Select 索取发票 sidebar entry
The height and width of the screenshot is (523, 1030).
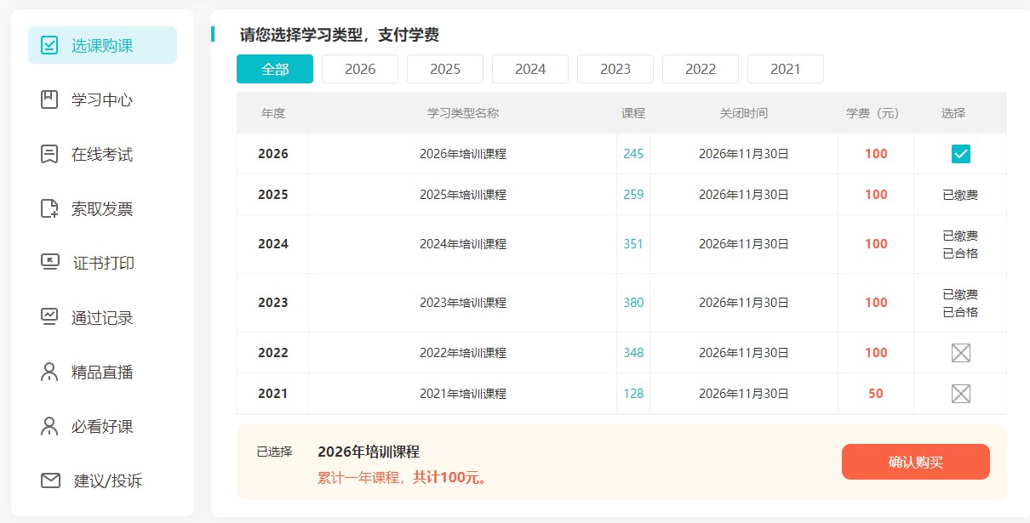tap(102, 208)
